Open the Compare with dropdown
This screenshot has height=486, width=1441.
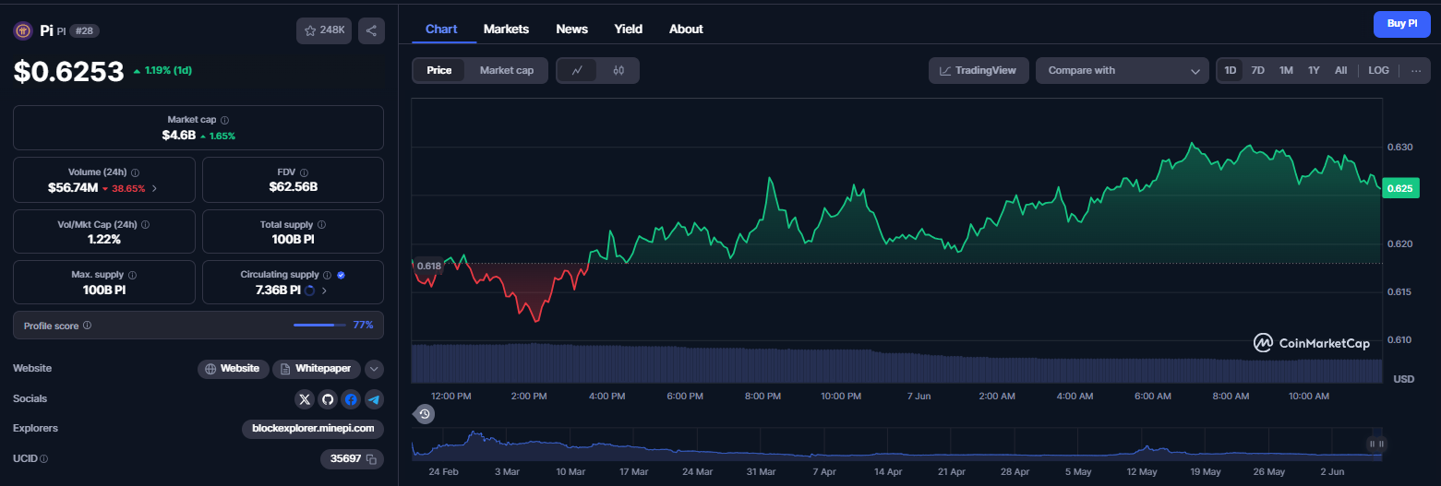1123,70
